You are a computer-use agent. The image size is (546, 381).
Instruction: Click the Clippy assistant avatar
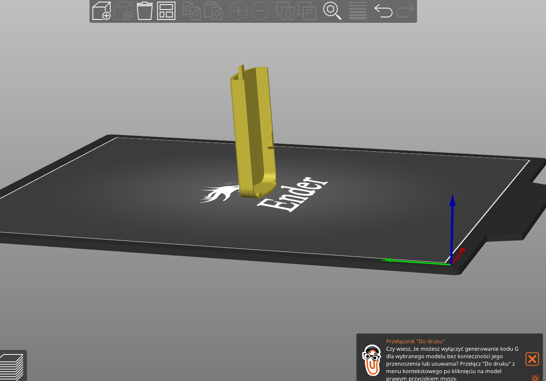(x=372, y=360)
